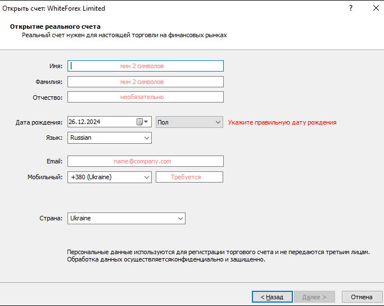Click the subtitle about реальный счет trading
The image size is (384, 306).
[124, 35]
